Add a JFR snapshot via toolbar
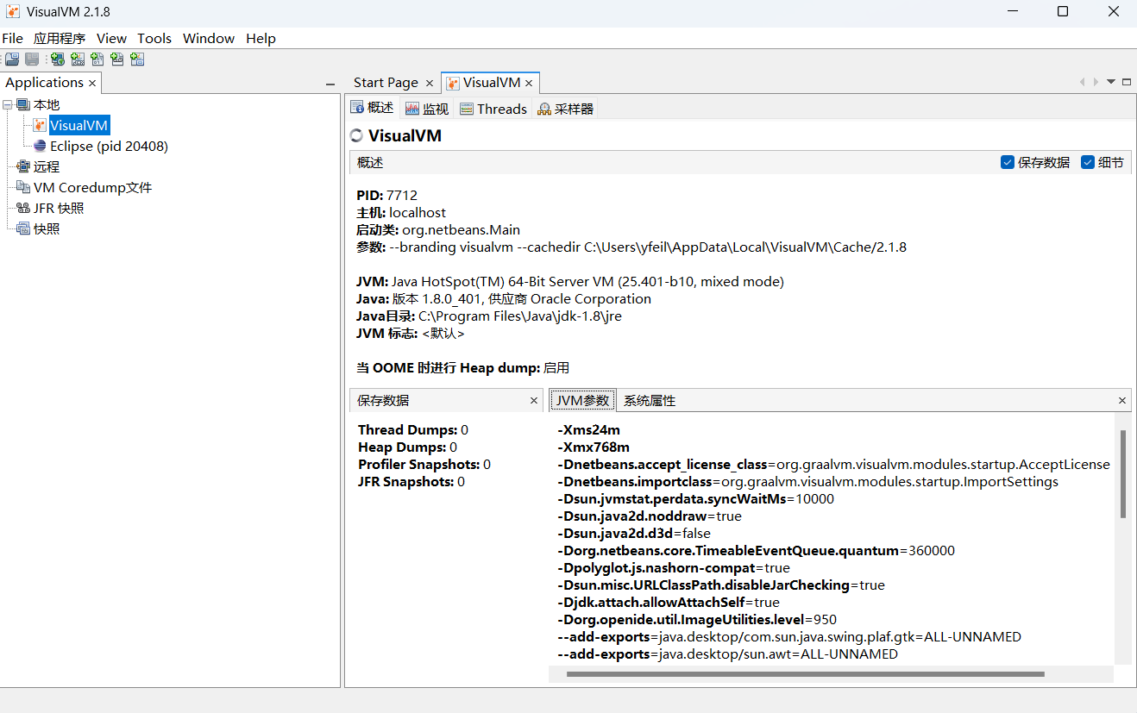This screenshot has height=713, width=1137. coord(116,59)
